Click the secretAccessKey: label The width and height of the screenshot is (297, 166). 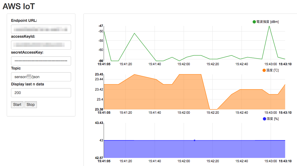27,52
